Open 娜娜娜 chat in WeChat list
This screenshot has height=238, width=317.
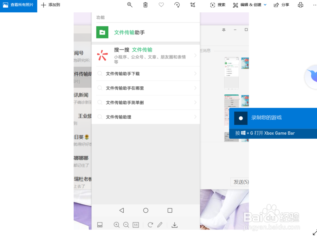tap(83, 161)
